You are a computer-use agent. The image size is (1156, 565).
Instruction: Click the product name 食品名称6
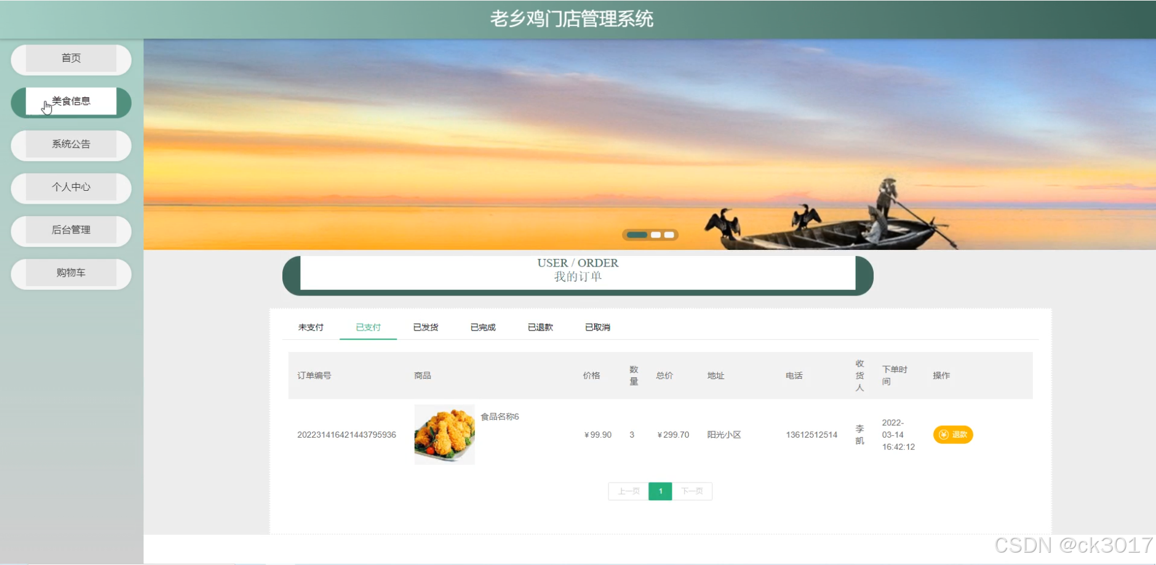pyautogui.click(x=500, y=417)
